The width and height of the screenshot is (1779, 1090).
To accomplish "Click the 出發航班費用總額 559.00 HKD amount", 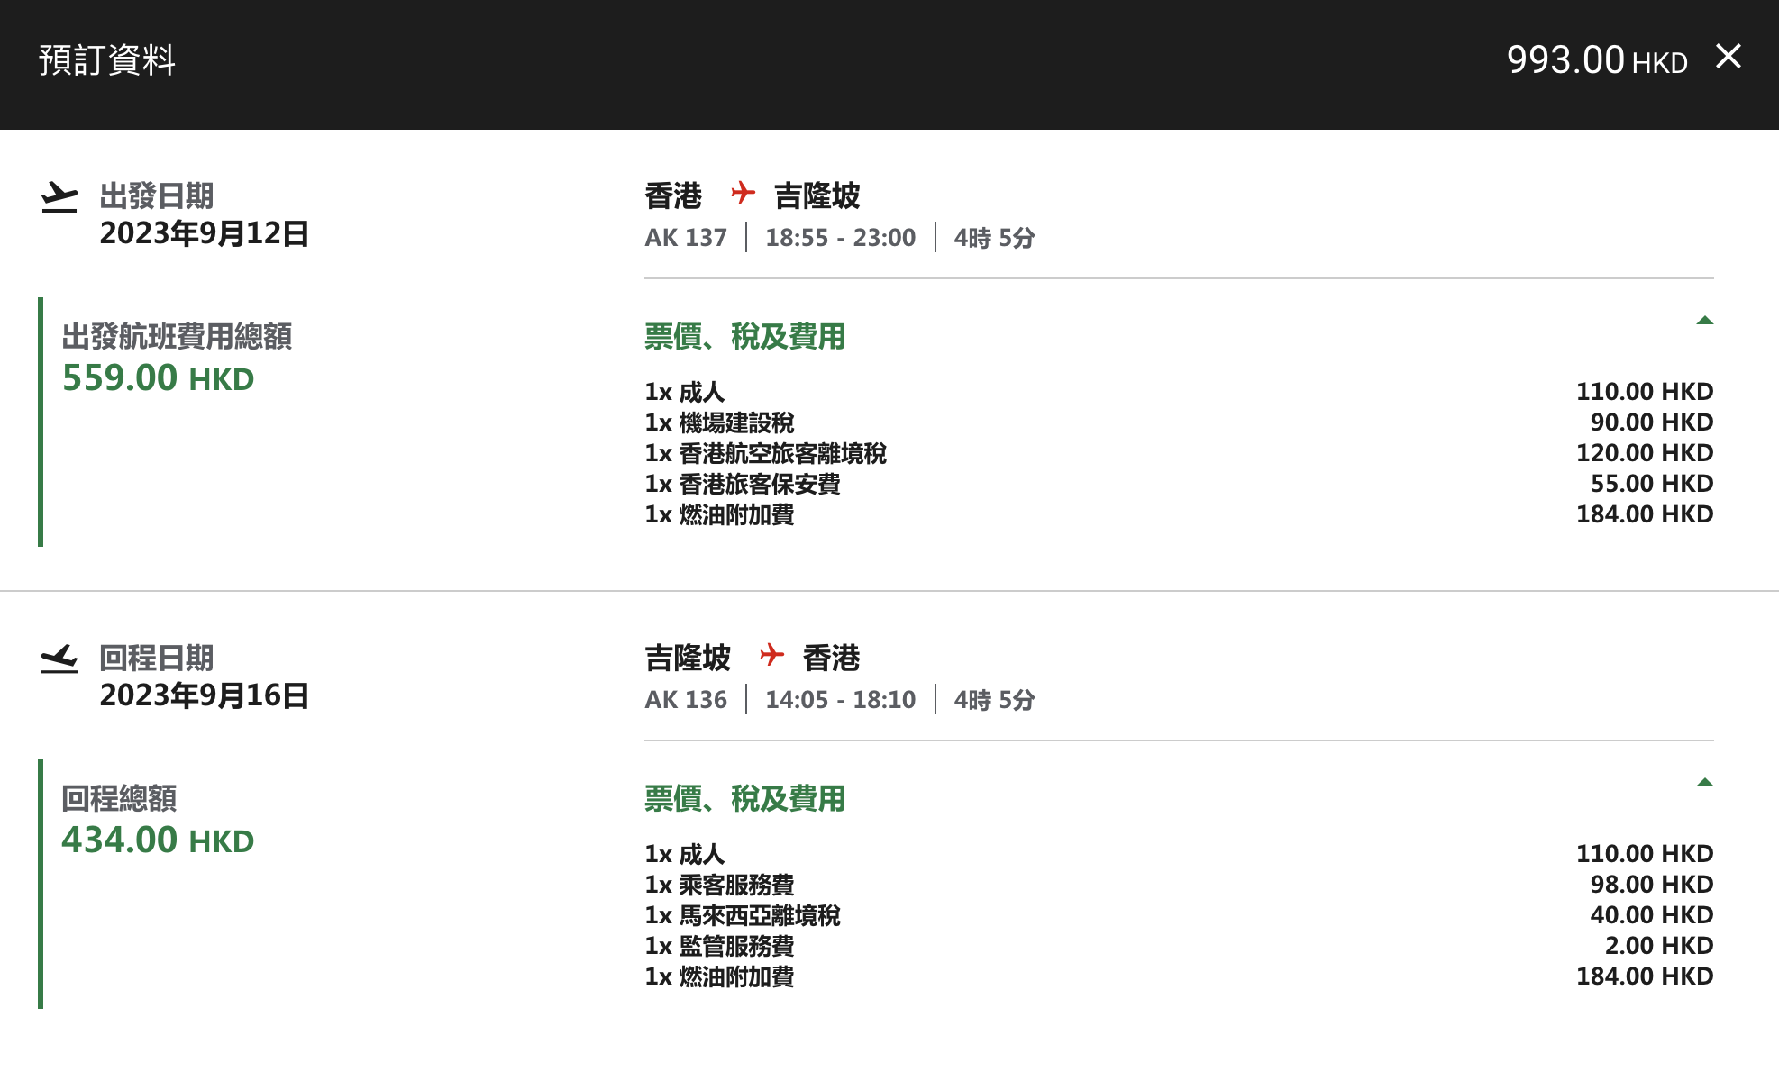I will [159, 378].
